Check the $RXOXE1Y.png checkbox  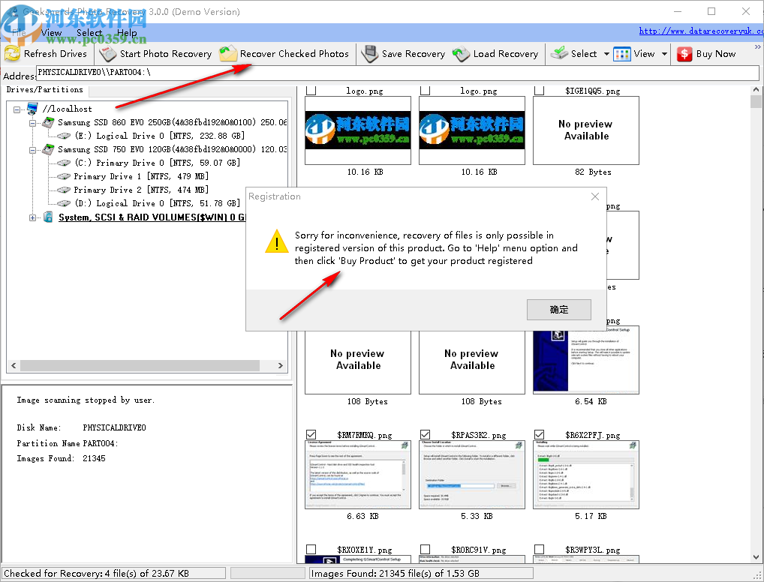[x=311, y=549]
